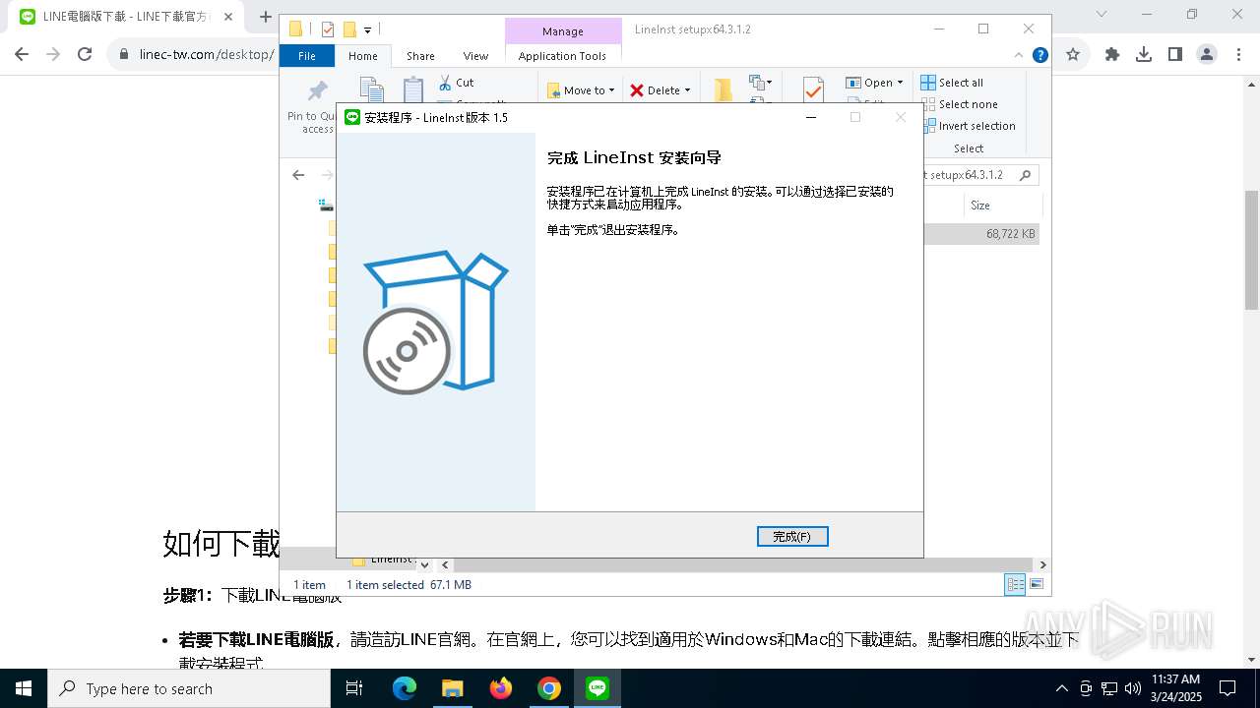Open Task View on the taskbar
The height and width of the screenshot is (708, 1260).
point(354,688)
